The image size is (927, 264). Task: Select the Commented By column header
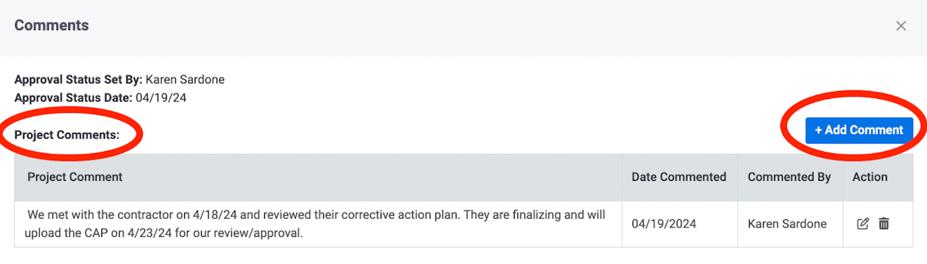[x=789, y=177]
